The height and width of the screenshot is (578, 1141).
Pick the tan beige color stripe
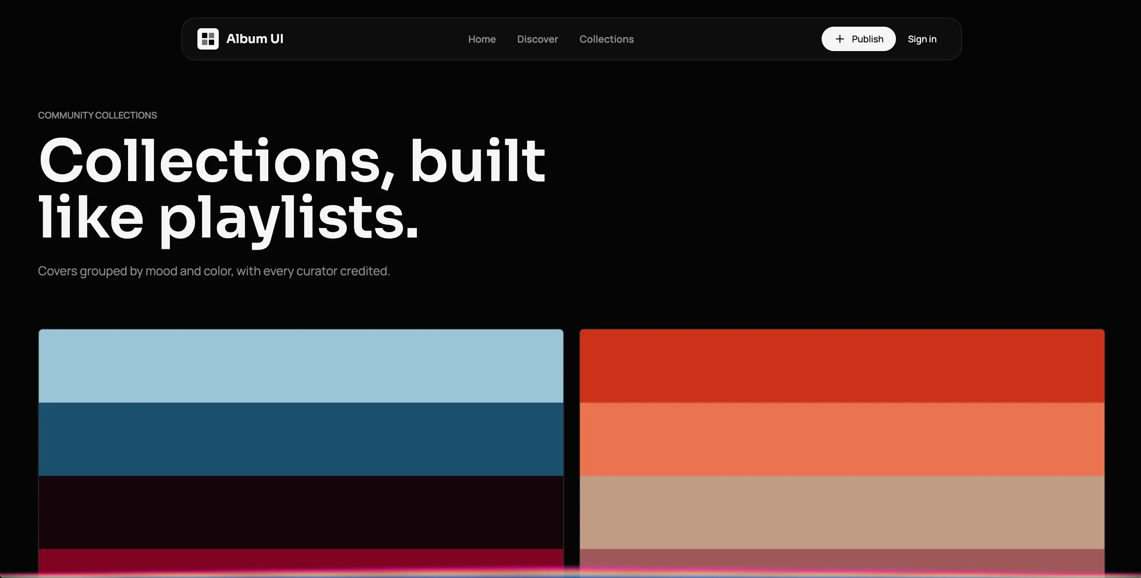point(842,512)
